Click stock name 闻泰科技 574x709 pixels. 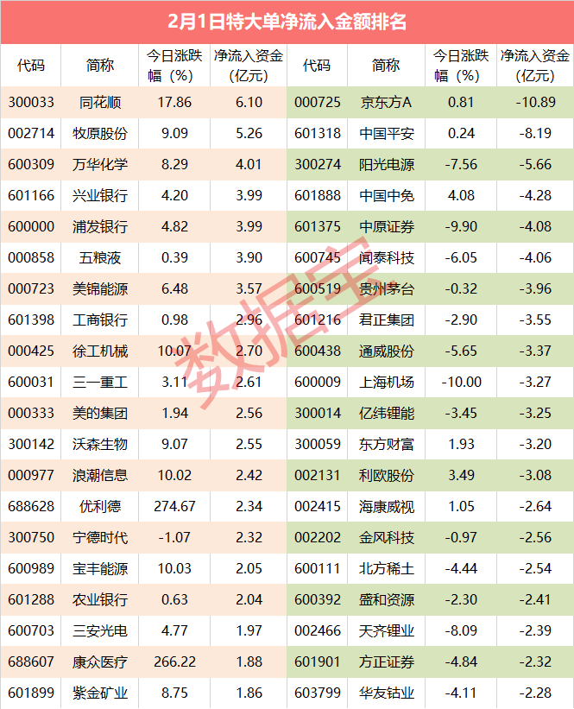point(387,257)
